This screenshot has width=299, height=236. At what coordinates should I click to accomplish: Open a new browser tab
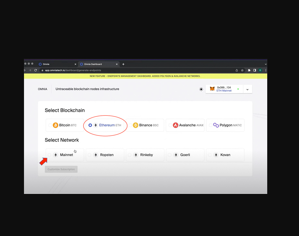click(123, 64)
